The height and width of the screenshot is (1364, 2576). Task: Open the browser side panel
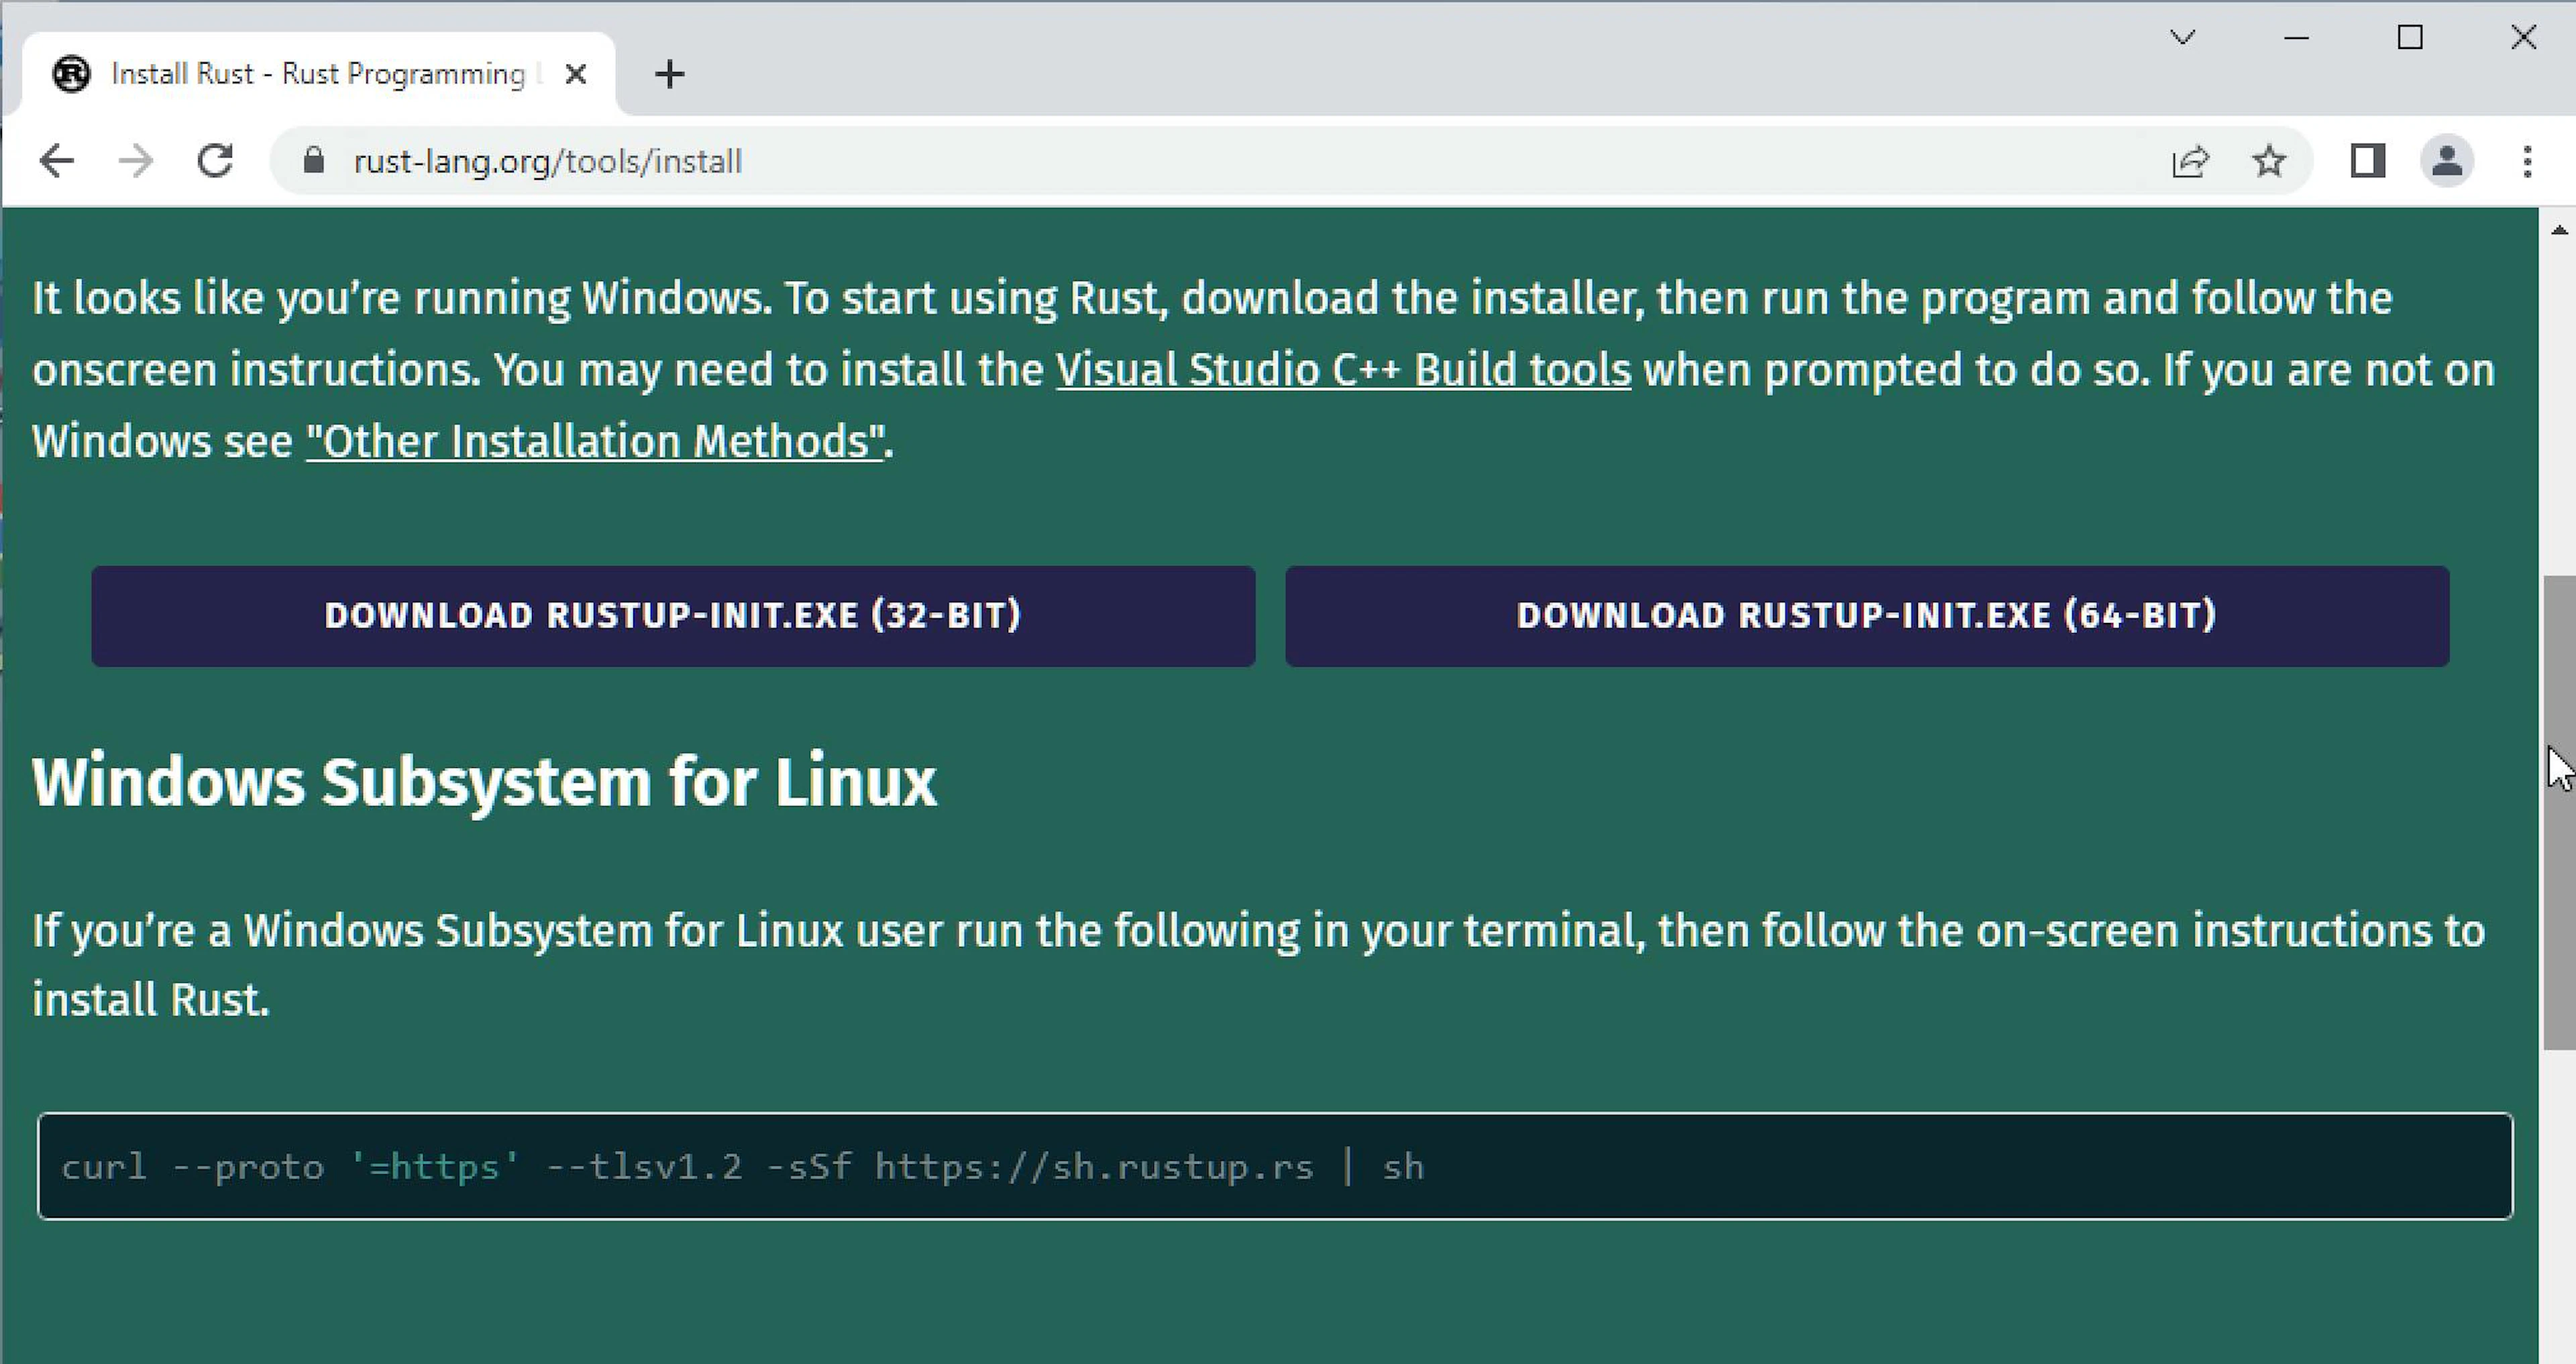coord(2367,161)
